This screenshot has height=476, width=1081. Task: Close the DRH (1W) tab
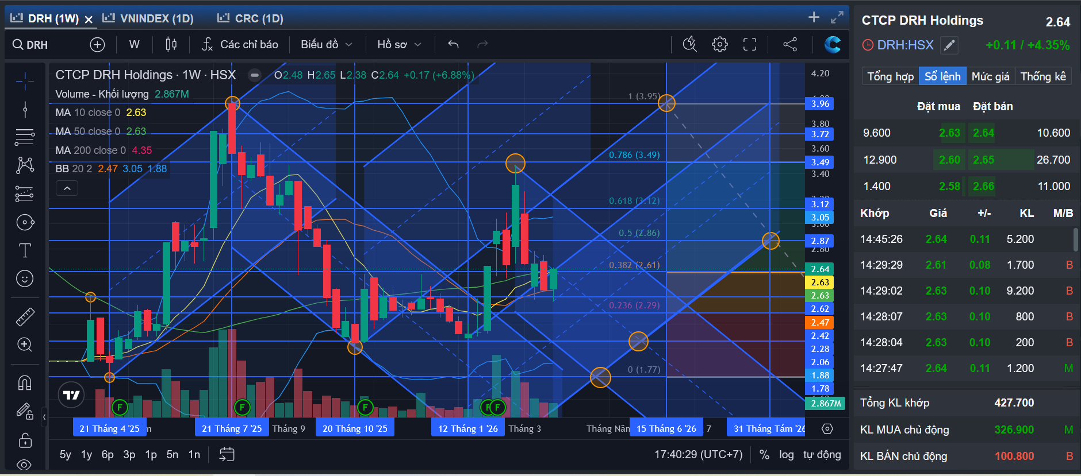coord(89,19)
